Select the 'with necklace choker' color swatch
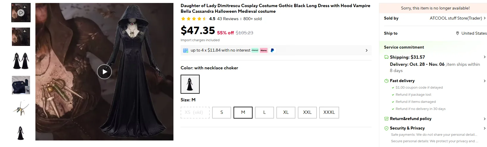Screen dimensions: 487x147 190,84
